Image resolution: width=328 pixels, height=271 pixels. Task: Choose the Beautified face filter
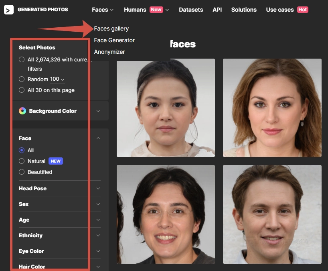[x=22, y=172]
